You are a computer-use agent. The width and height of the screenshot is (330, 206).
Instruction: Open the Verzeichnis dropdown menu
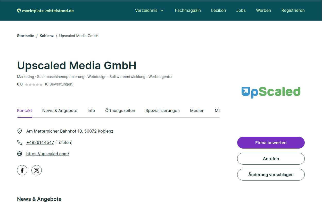click(146, 10)
